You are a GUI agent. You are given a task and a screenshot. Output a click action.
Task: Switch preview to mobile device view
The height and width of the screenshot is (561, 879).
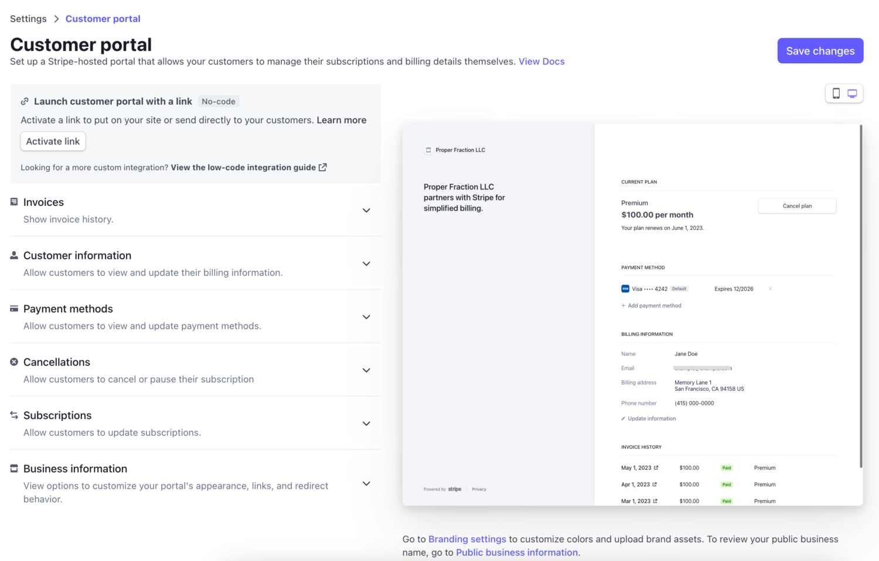(836, 94)
